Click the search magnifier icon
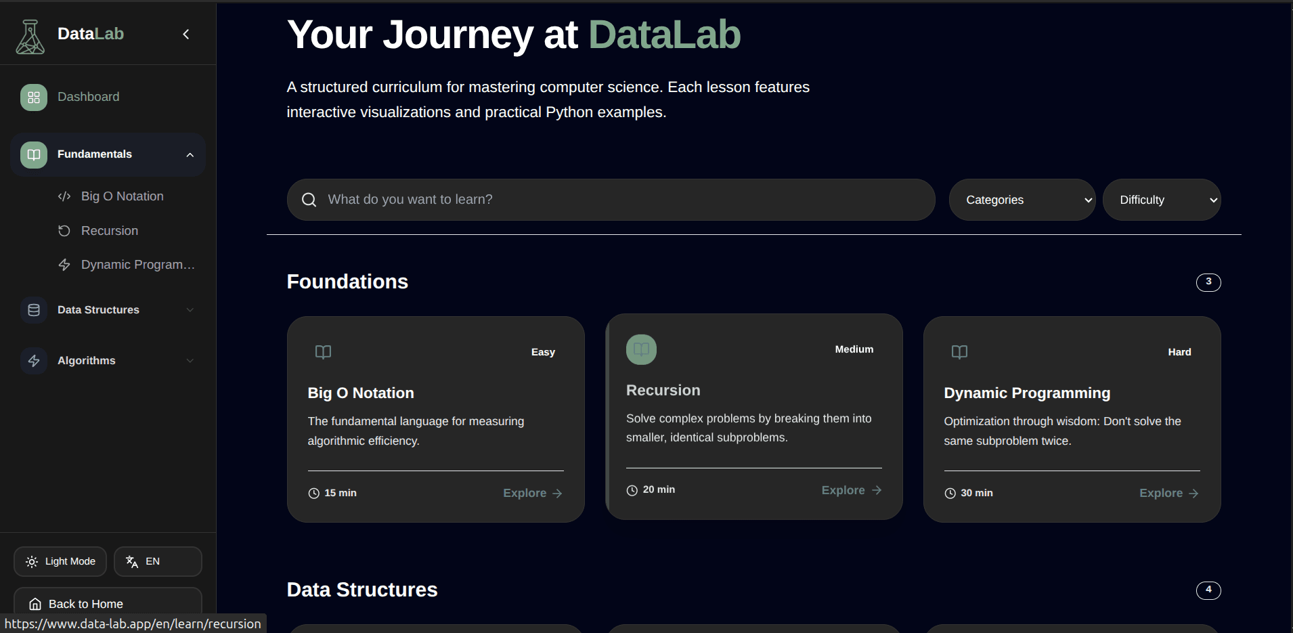Viewport: 1293px width, 633px height. (309, 200)
